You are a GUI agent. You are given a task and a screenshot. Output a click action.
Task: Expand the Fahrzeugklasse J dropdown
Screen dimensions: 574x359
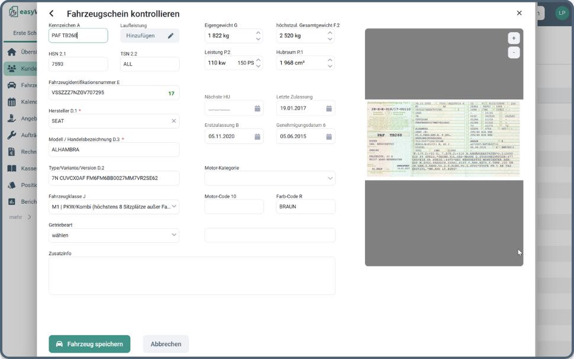174,207
